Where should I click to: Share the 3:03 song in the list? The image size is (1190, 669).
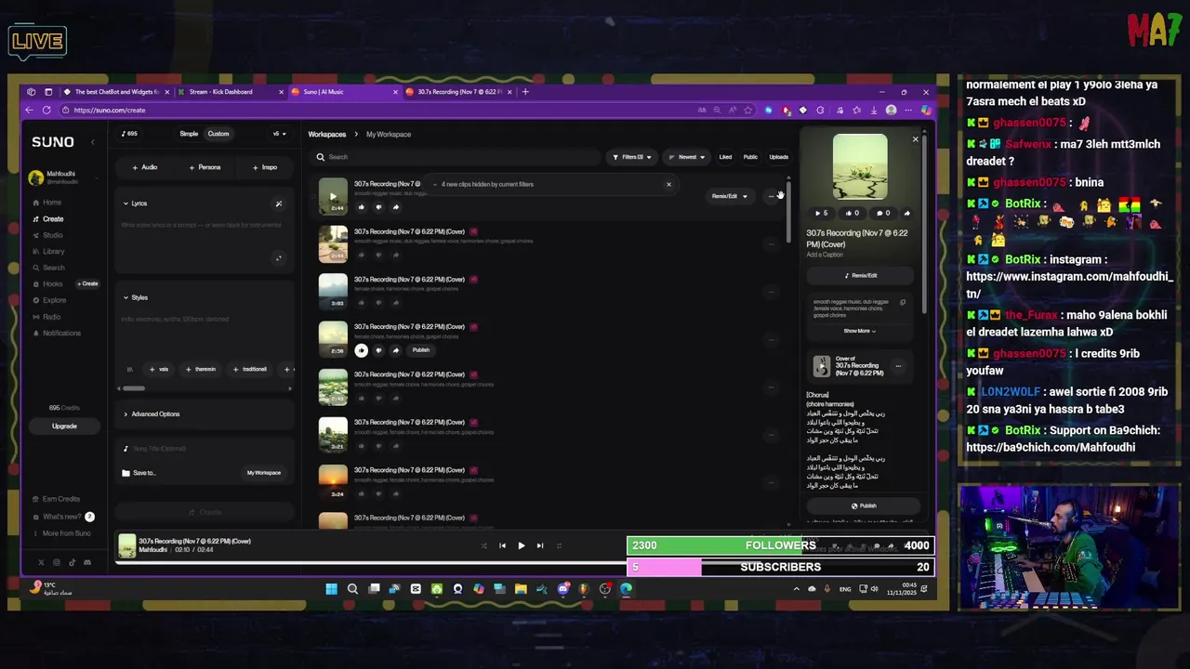pyautogui.click(x=395, y=302)
